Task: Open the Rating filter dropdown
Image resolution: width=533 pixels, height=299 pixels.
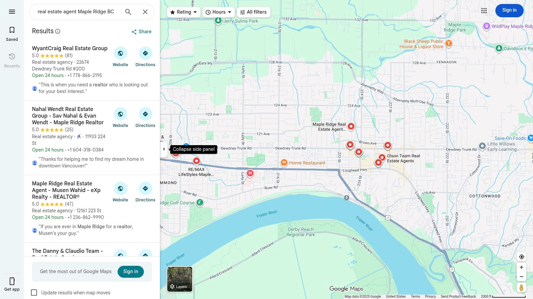Action: click(184, 12)
